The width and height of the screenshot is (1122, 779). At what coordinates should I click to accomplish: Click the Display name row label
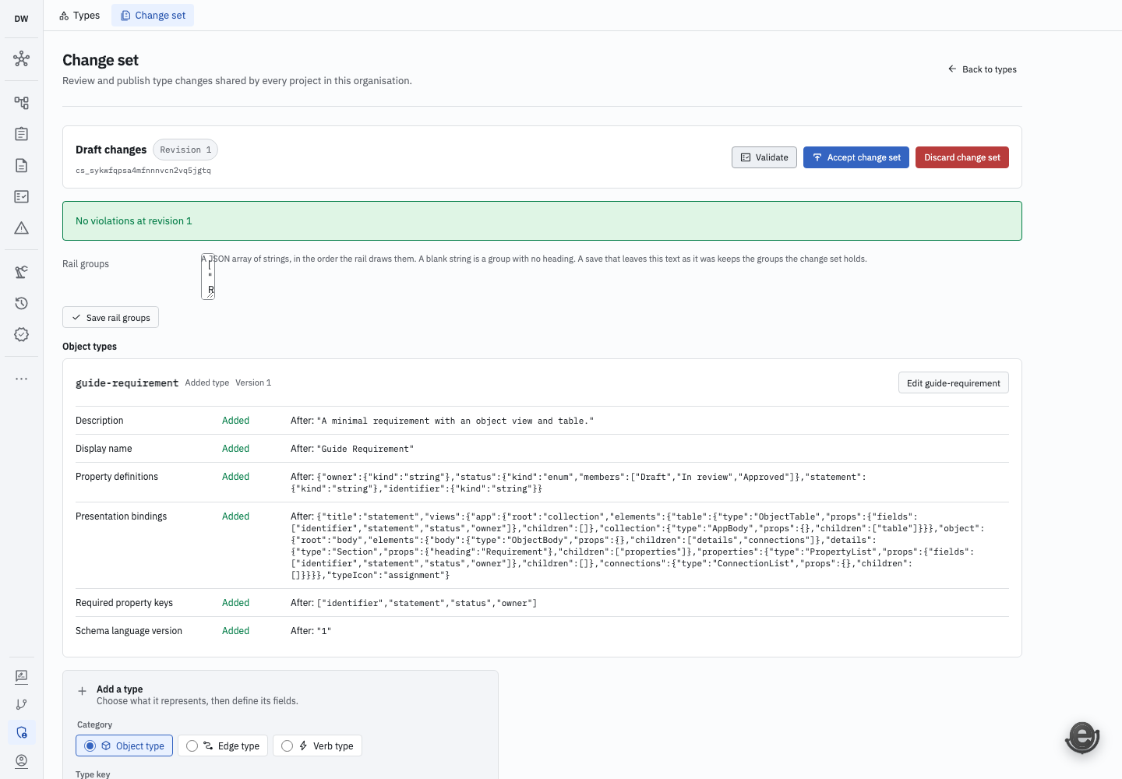tap(104, 449)
